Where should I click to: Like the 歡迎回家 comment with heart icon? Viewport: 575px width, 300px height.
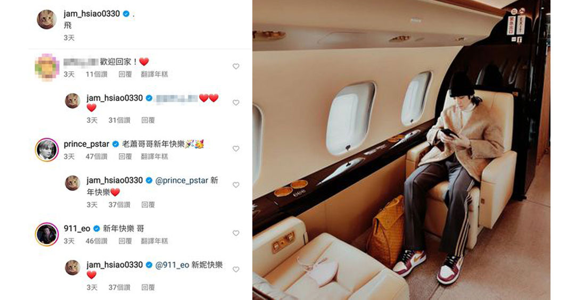[x=236, y=66]
